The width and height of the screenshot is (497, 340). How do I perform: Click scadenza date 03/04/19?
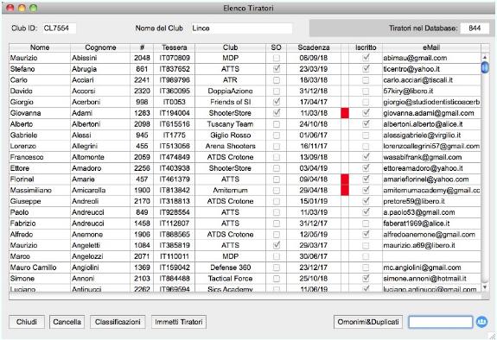314,168
